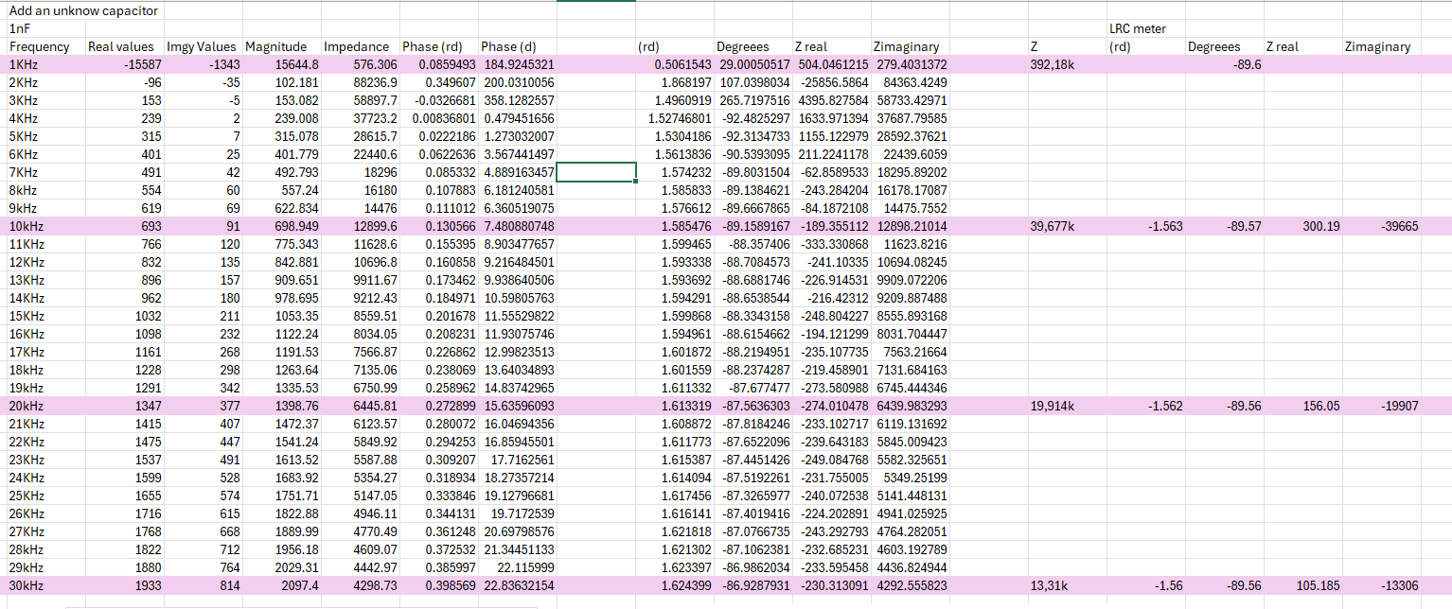This screenshot has width=1452, height=609.
Task: Select the magnitude value '1398.76' in 20kHz row
Action: pos(297,406)
